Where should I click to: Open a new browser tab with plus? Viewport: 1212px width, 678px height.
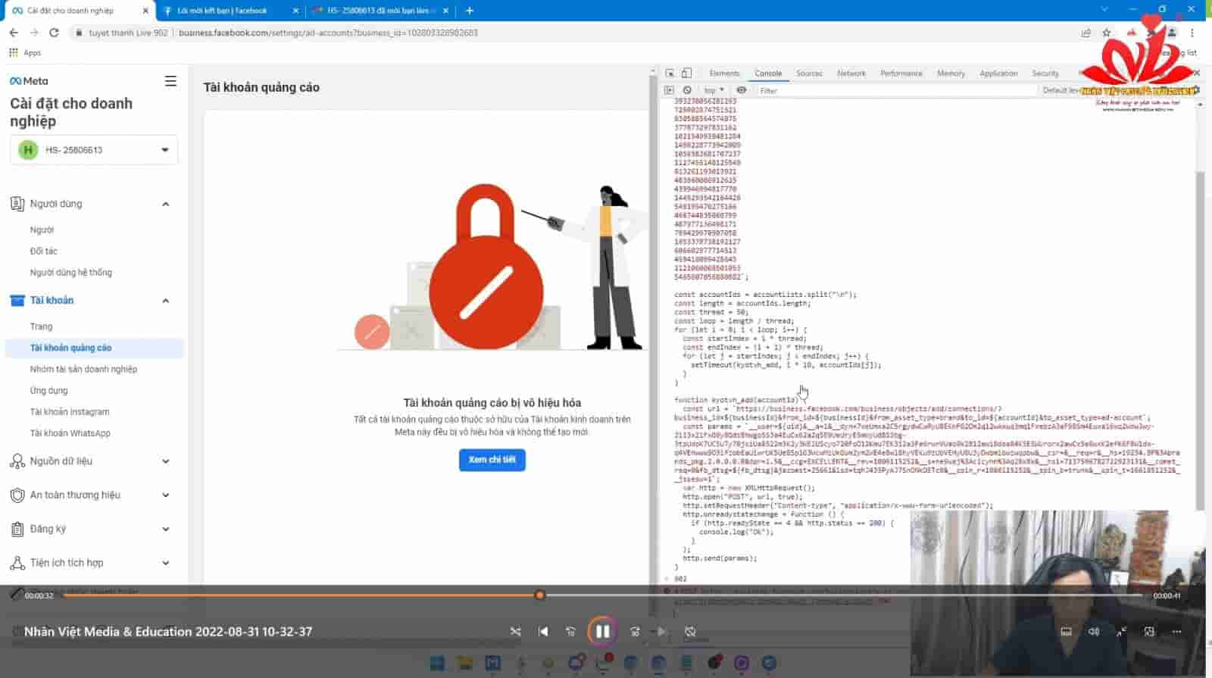pyautogui.click(x=470, y=11)
